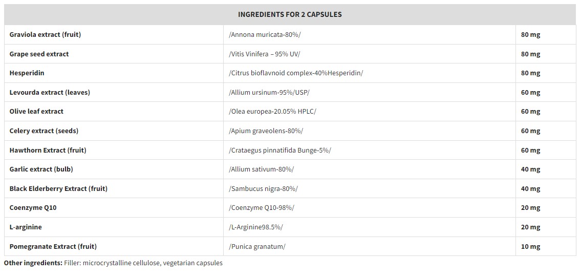The image size is (581, 278).
Task: Click the 'Garlic extract (bulb)' cell
Action: coord(38,169)
